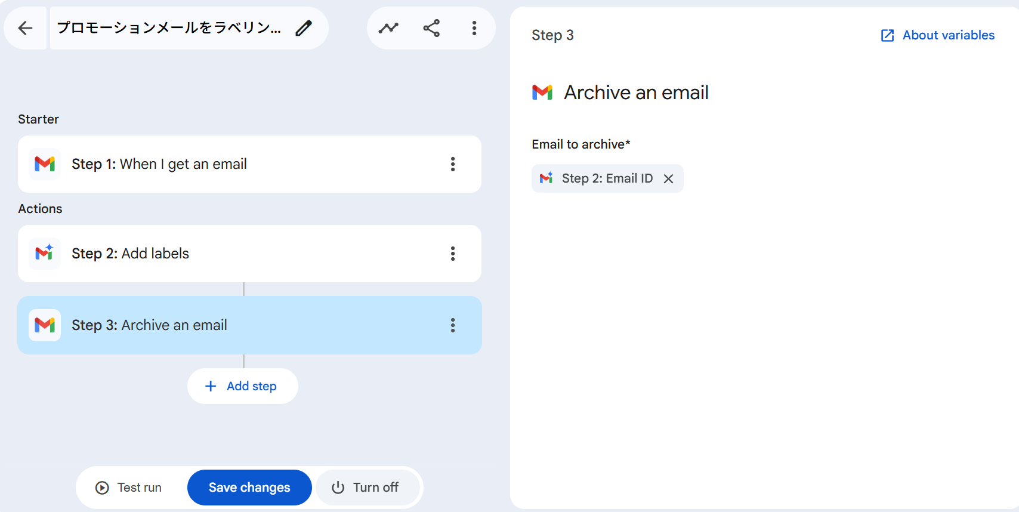Turn off the flow
Viewport: 1019px width, 512px height.
point(365,488)
